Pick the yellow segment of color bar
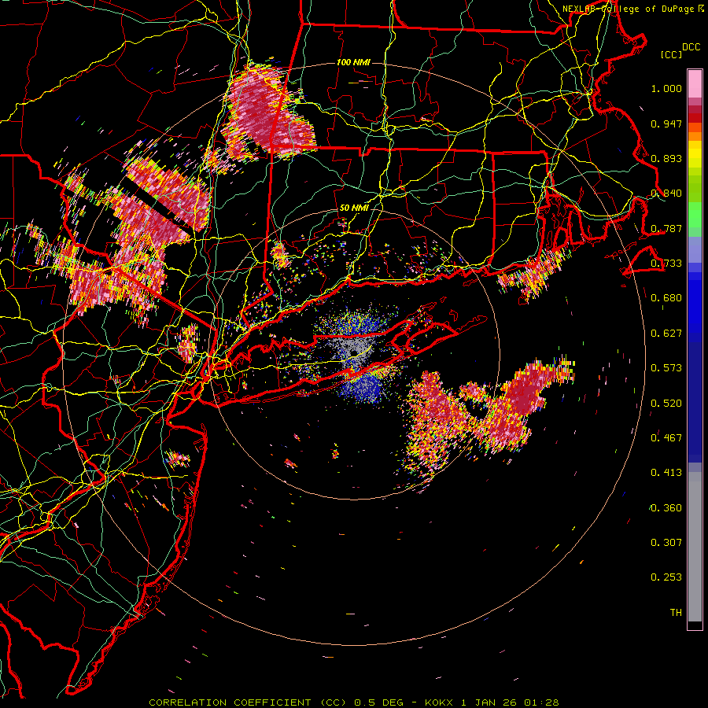This screenshot has width=708, height=708. [x=695, y=153]
